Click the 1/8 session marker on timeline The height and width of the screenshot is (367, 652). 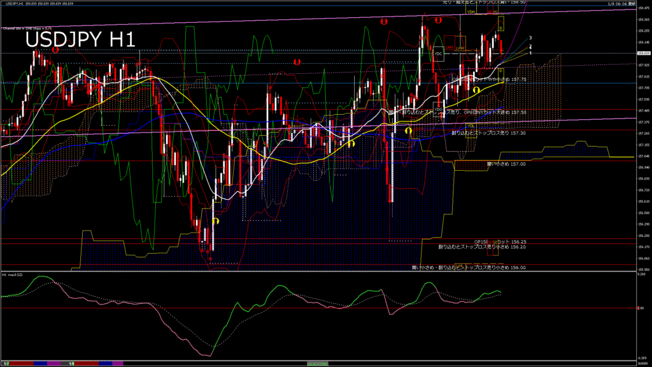[71, 364]
